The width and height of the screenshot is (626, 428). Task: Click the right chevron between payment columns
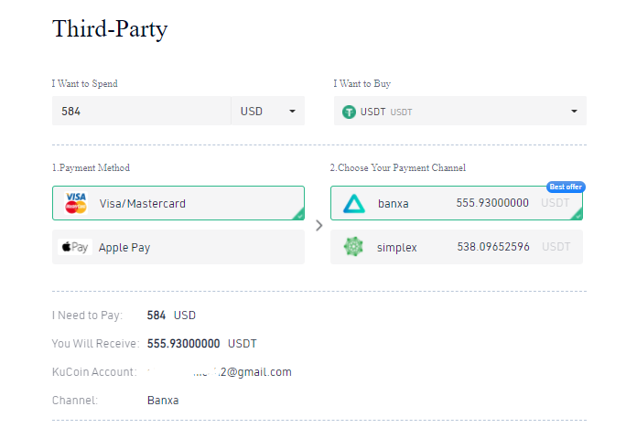[318, 225]
